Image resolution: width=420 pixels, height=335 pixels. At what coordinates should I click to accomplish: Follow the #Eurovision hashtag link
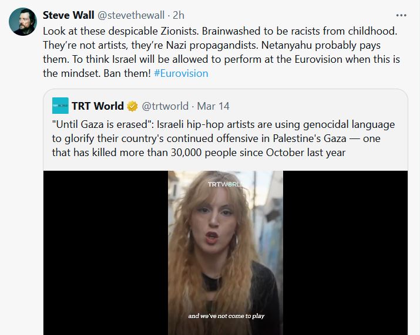pos(181,73)
